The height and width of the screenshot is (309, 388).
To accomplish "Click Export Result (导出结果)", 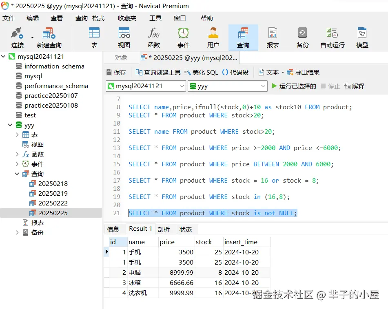I will pyautogui.click(x=303, y=72).
